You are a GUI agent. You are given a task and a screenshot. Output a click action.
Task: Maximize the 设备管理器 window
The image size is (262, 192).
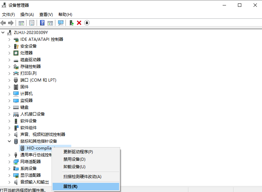[240, 5]
